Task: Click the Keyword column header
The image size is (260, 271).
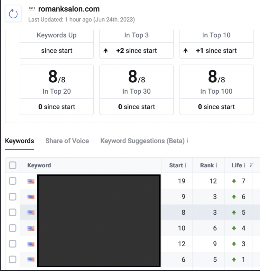Action: pyautogui.click(x=39, y=165)
